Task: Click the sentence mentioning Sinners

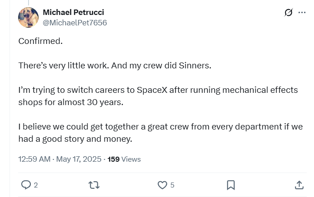Action: pos(115,65)
